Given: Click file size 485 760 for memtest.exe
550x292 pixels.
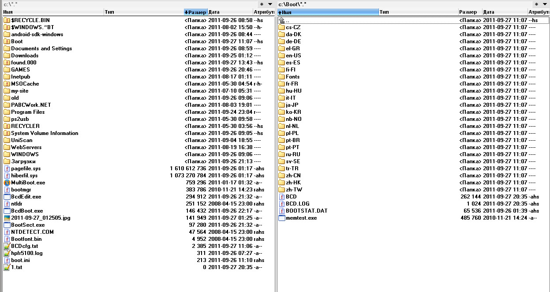Looking at the screenshot, I should pyautogui.click(x=471, y=218).
